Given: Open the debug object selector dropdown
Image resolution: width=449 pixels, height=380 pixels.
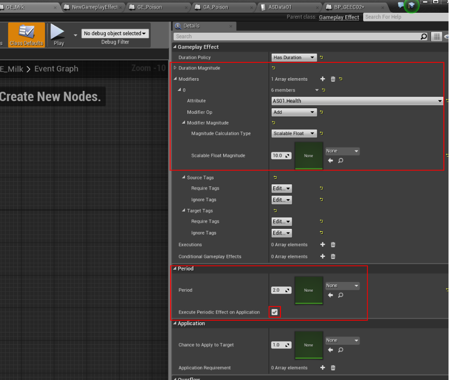Looking at the screenshot, I should coord(115,34).
